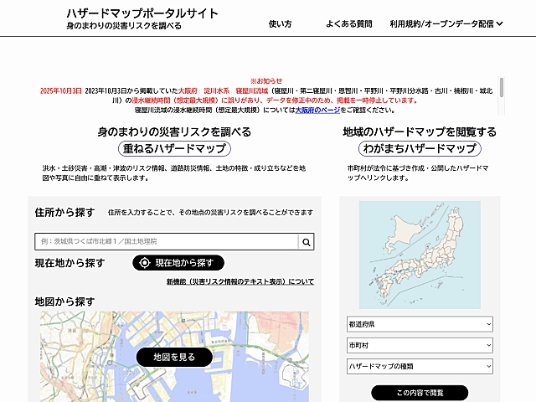Click the 地図を見る button
Screen dimensions: 536x402
coord(174,358)
